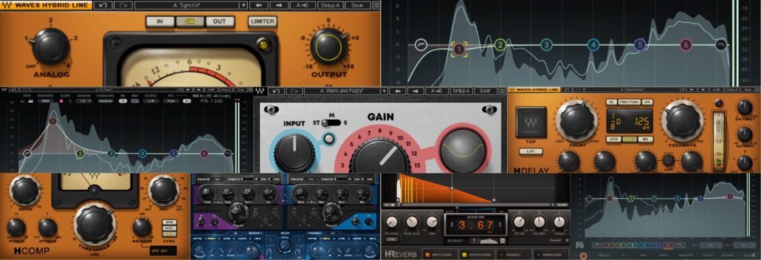Click the H-Comp ANALOG knob
This screenshot has width=761, height=260.
tap(51, 46)
